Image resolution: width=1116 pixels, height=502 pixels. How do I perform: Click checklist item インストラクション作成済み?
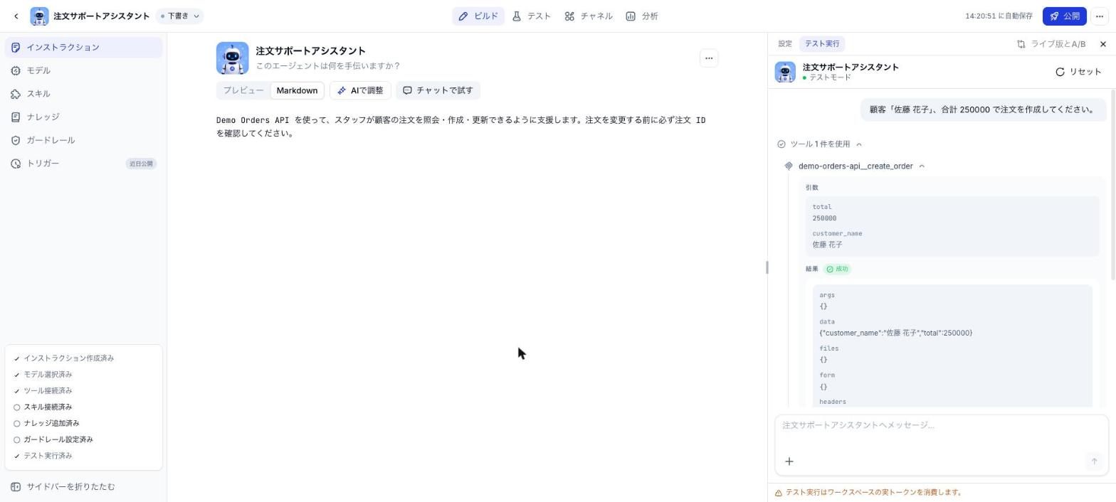(x=68, y=358)
